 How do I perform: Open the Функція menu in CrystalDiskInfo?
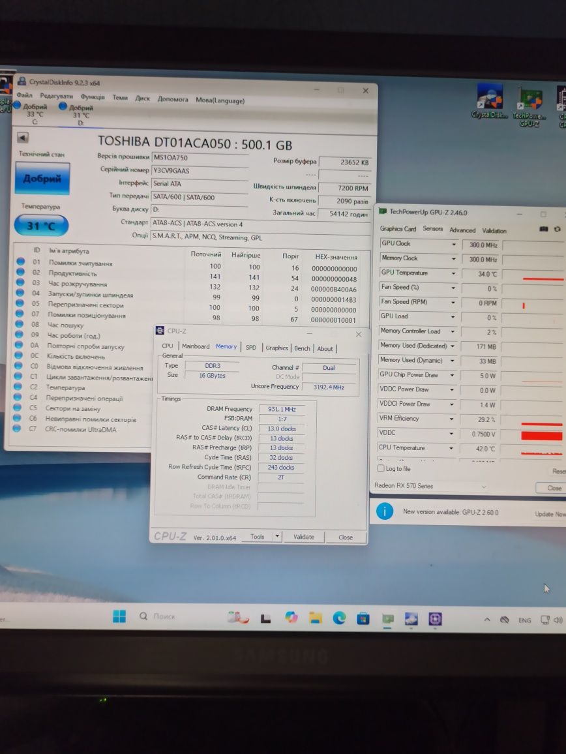coord(93,97)
